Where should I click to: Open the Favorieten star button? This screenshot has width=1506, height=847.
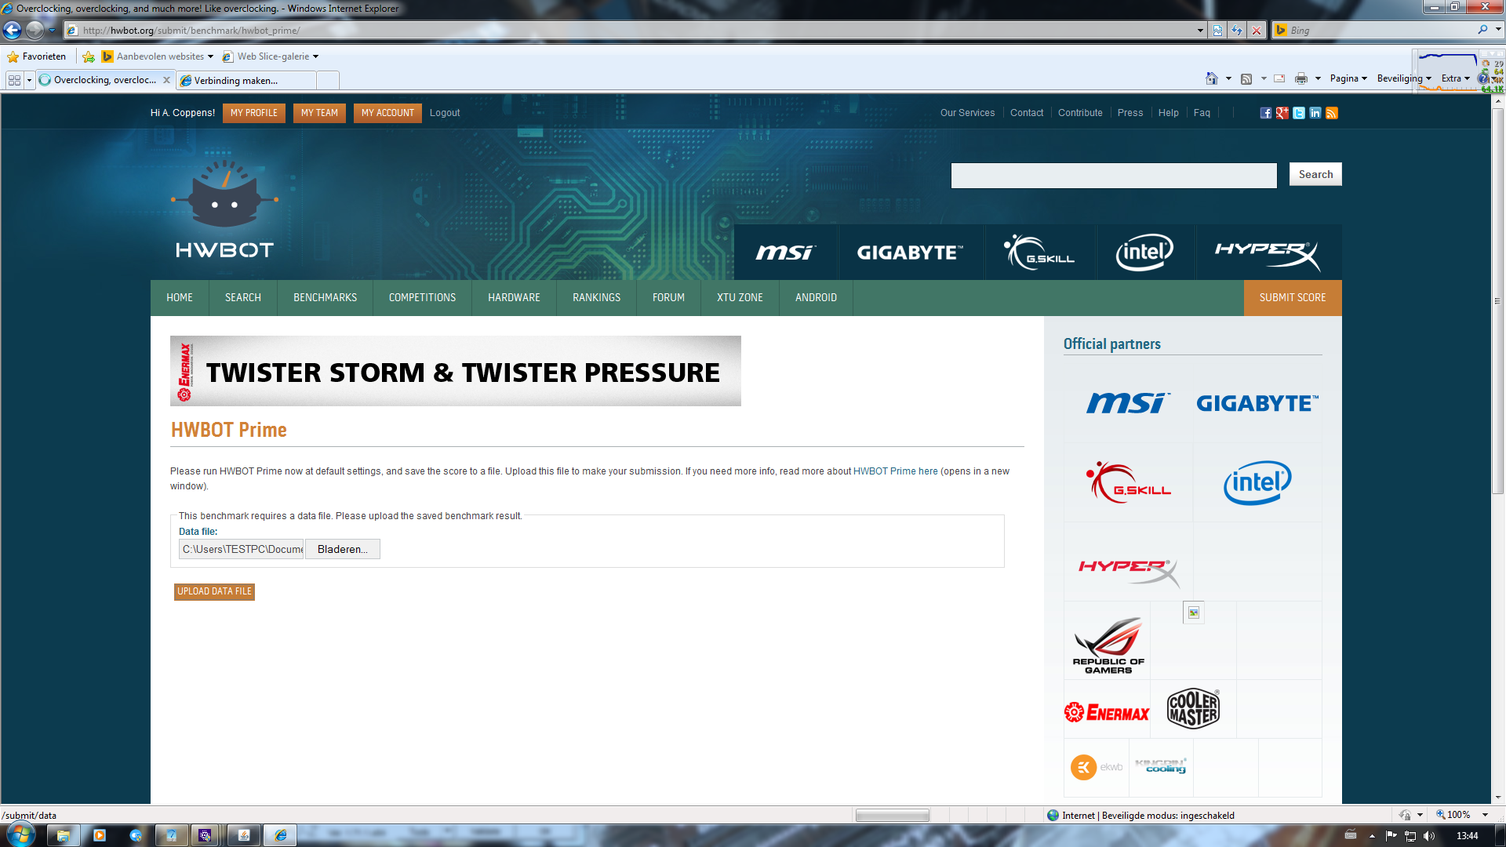pyautogui.click(x=37, y=56)
